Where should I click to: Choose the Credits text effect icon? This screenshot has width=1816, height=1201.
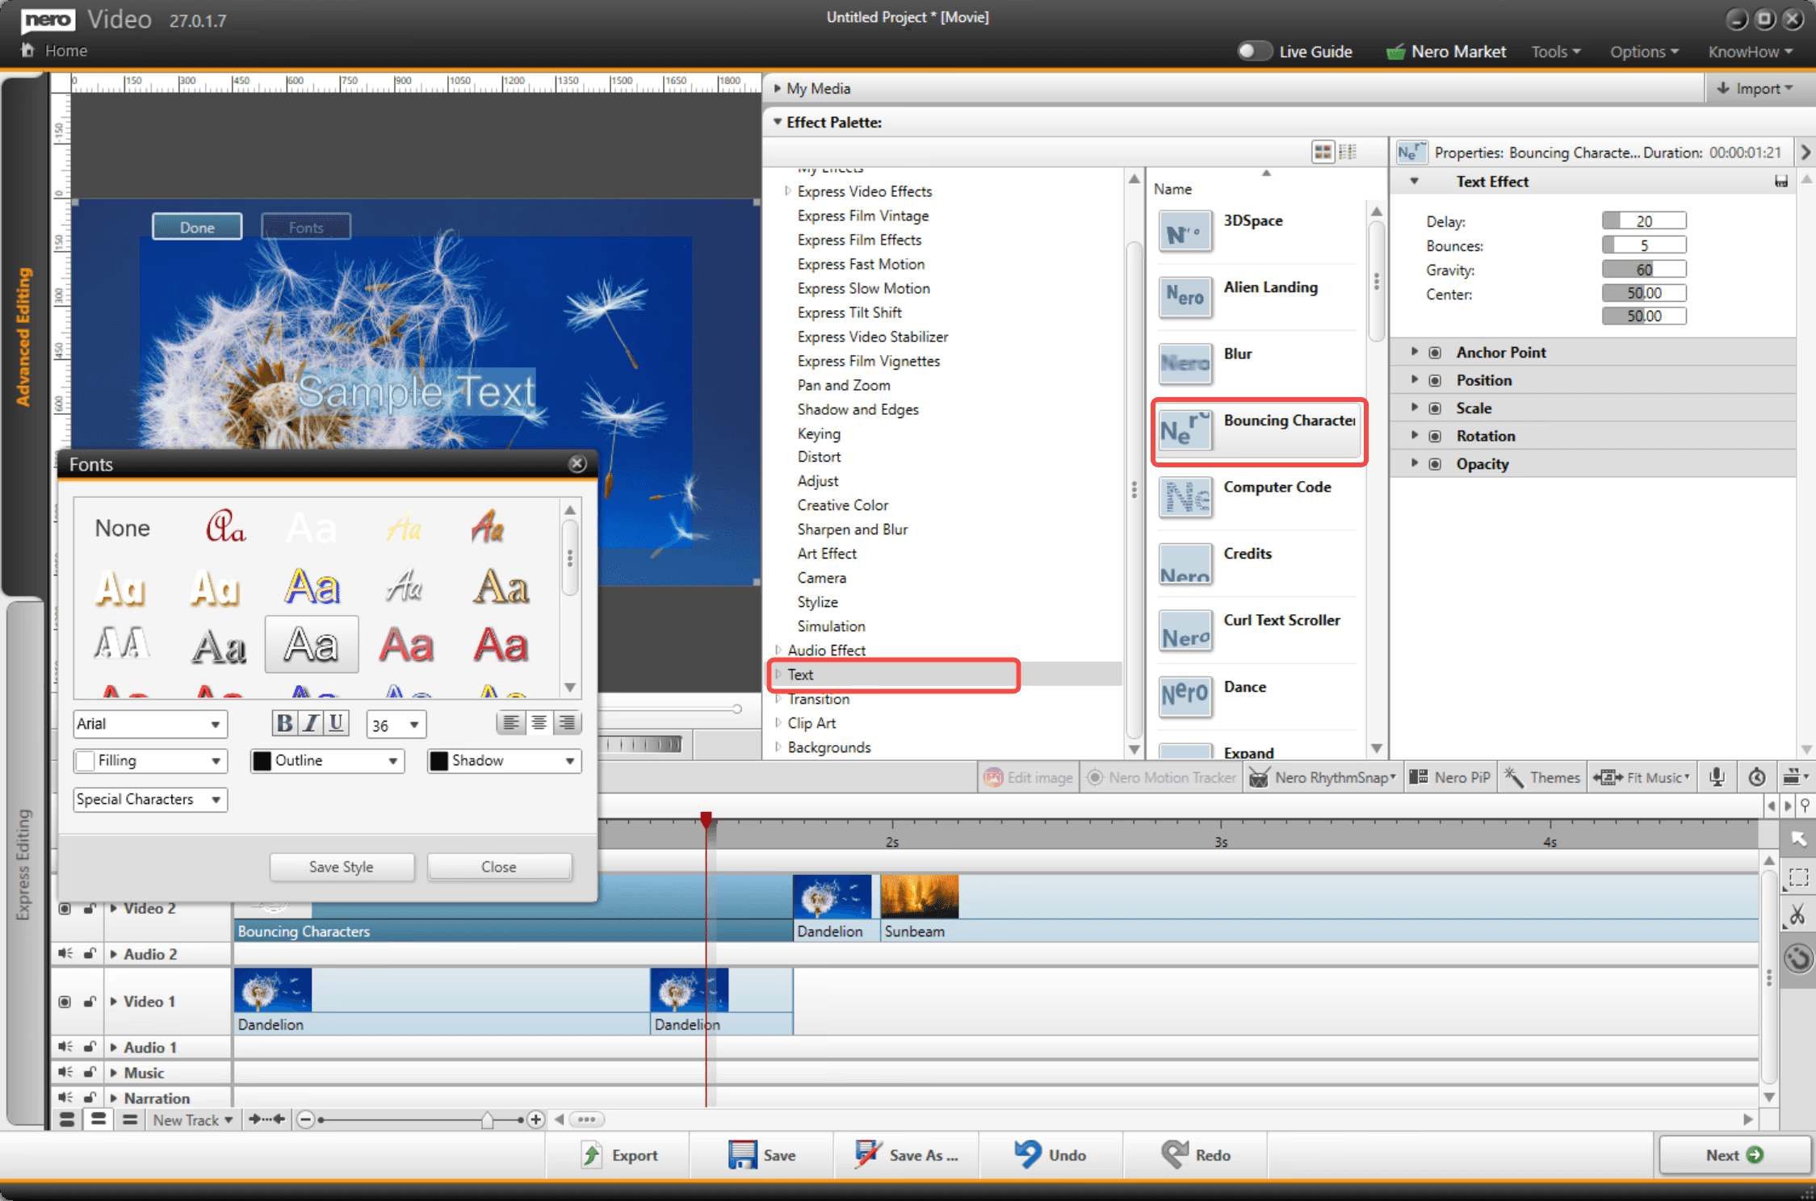click(1185, 564)
